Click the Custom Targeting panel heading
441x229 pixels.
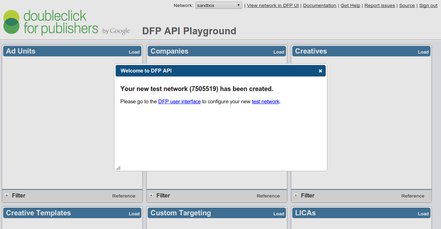pos(181,213)
